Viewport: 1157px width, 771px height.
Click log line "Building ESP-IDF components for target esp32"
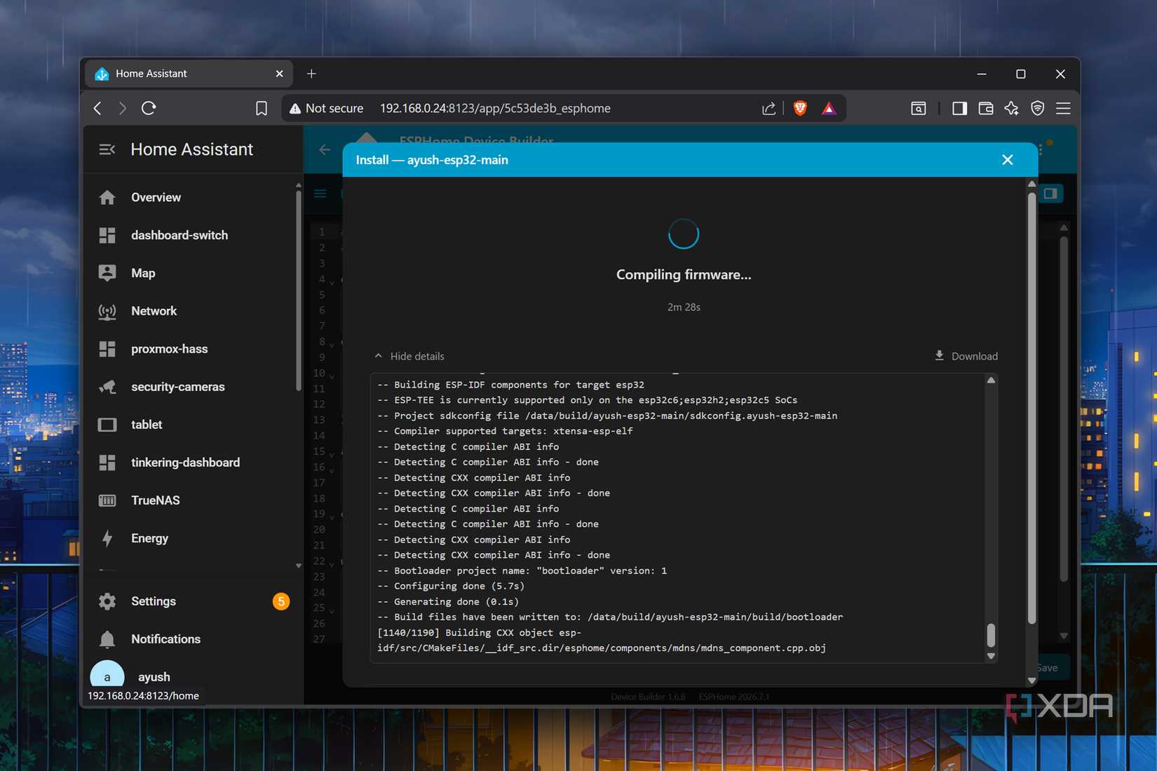[510, 385]
